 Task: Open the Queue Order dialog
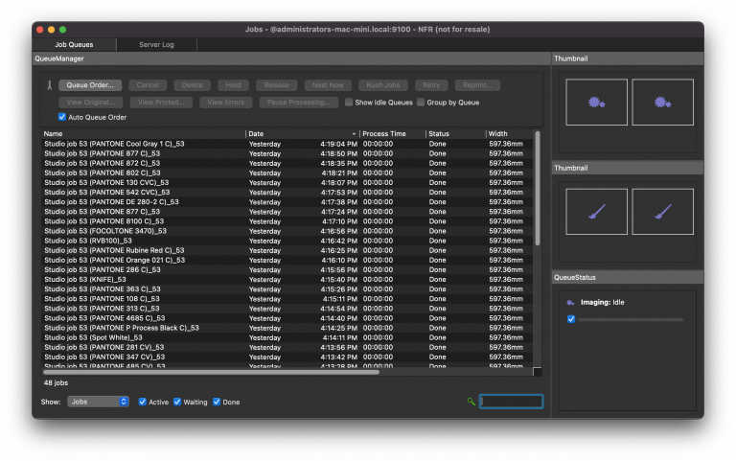[x=90, y=85]
